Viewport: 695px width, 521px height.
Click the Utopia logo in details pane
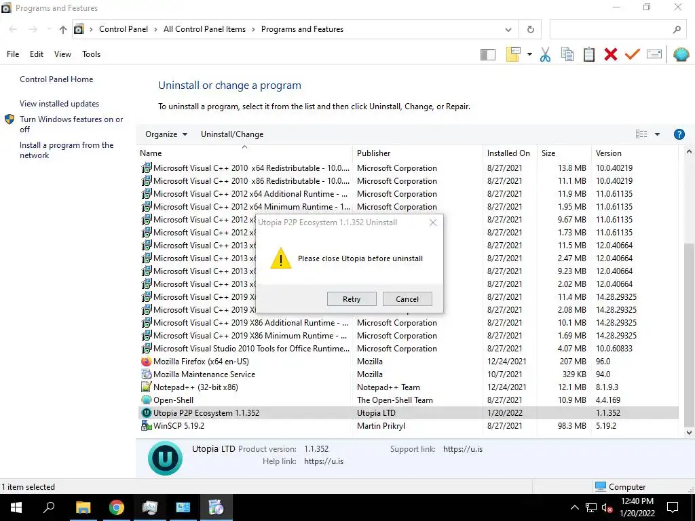(x=165, y=458)
